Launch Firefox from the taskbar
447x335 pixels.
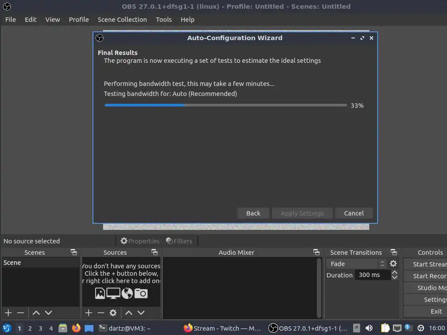(76, 328)
